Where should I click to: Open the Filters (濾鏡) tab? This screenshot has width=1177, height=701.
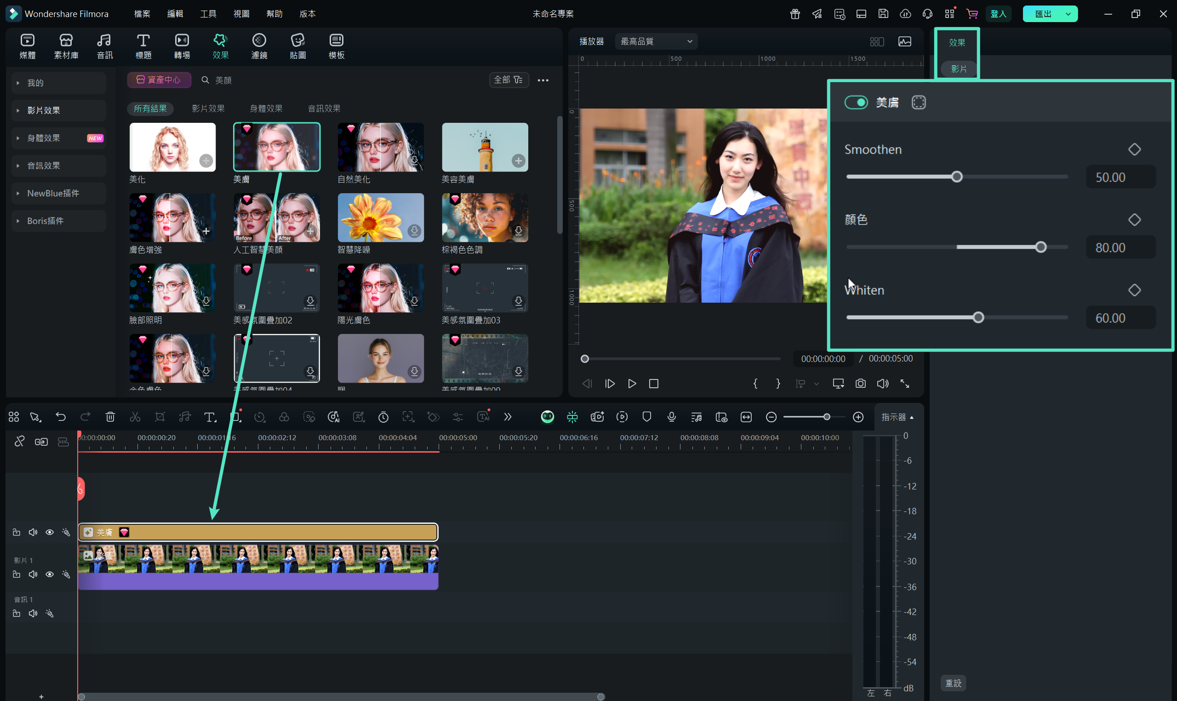259,46
